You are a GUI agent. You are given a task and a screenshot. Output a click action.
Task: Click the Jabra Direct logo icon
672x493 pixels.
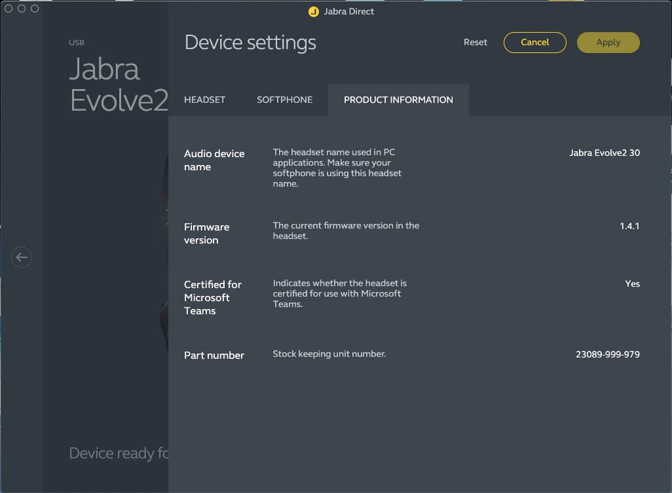(314, 12)
